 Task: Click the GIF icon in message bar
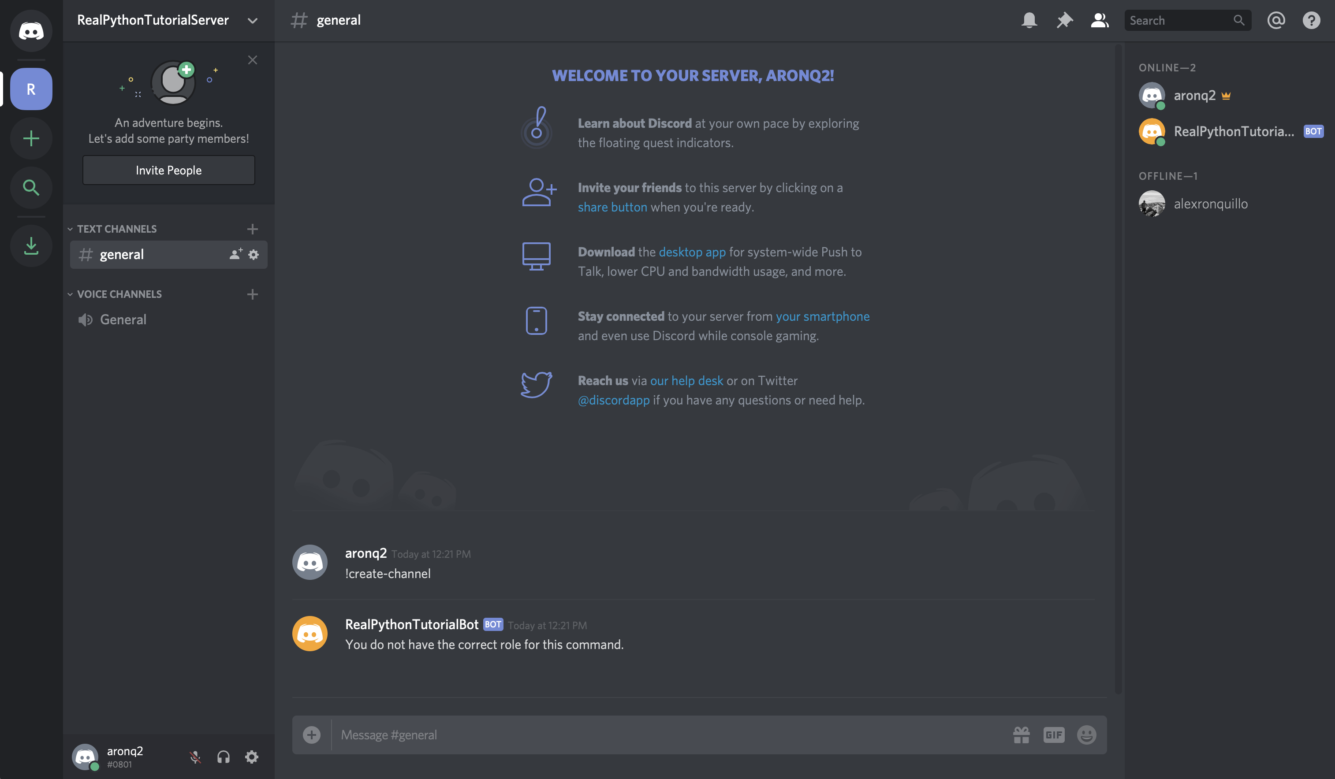(x=1054, y=734)
